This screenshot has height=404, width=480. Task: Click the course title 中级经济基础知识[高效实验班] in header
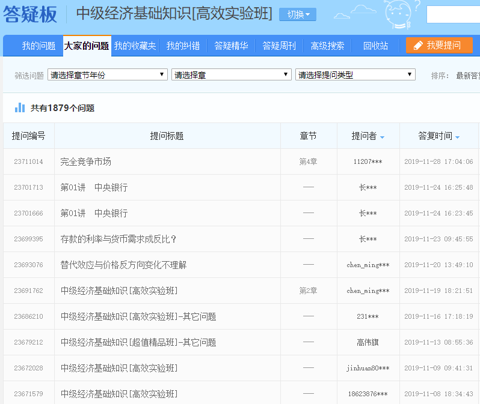174,14
